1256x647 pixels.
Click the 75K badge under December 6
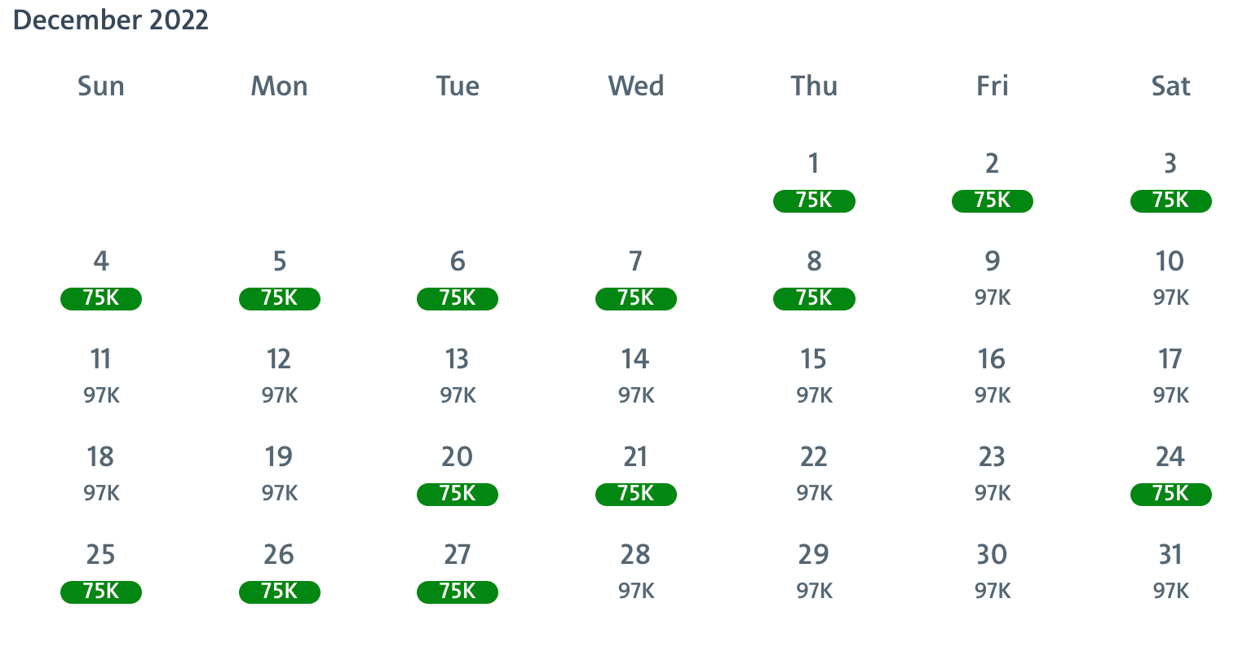pyautogui.click(x=458, y=298)
